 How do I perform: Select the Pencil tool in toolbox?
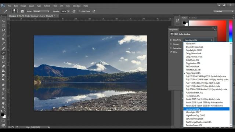(3, 53)
